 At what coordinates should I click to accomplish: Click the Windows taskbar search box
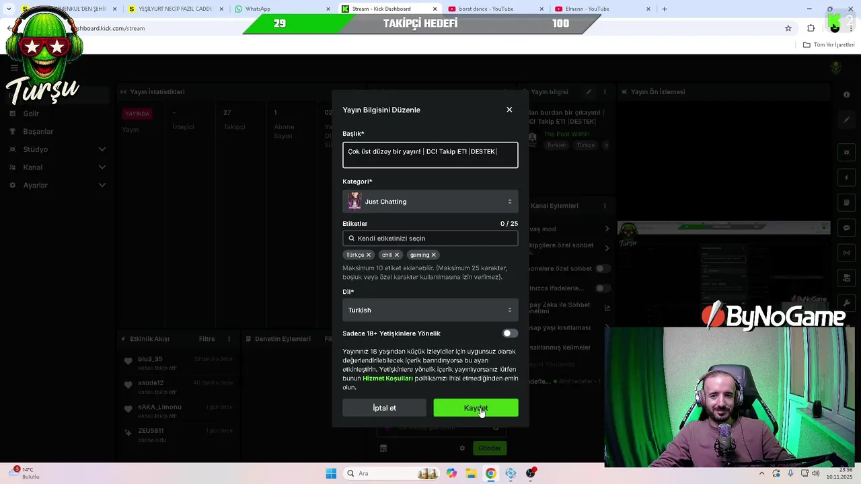392,473
